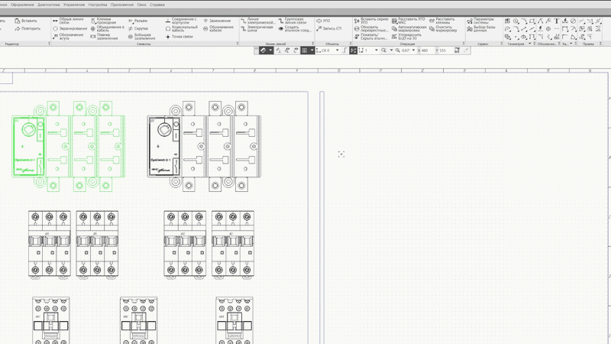Click 'Создать втычное соед...' tool
Viewport: 611px width, 344px height.
[295, 28]
